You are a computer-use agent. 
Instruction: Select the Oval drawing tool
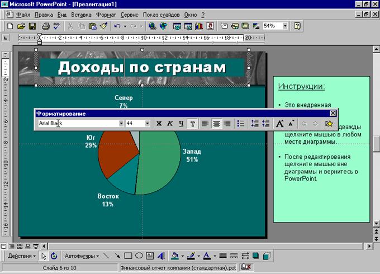click(139, 256)
